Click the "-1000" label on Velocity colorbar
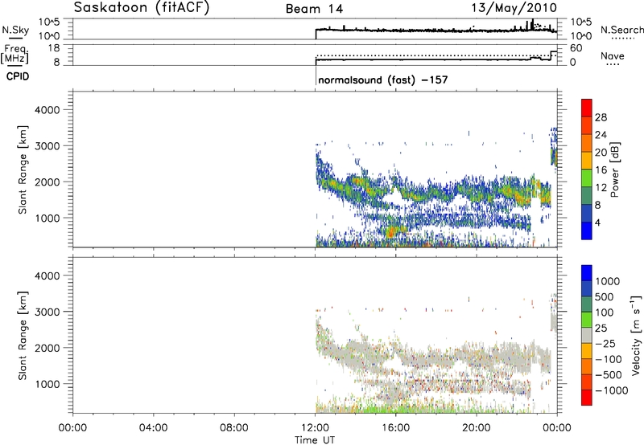Viewport: 644px width, 445px height. click(x=611, y=390)
